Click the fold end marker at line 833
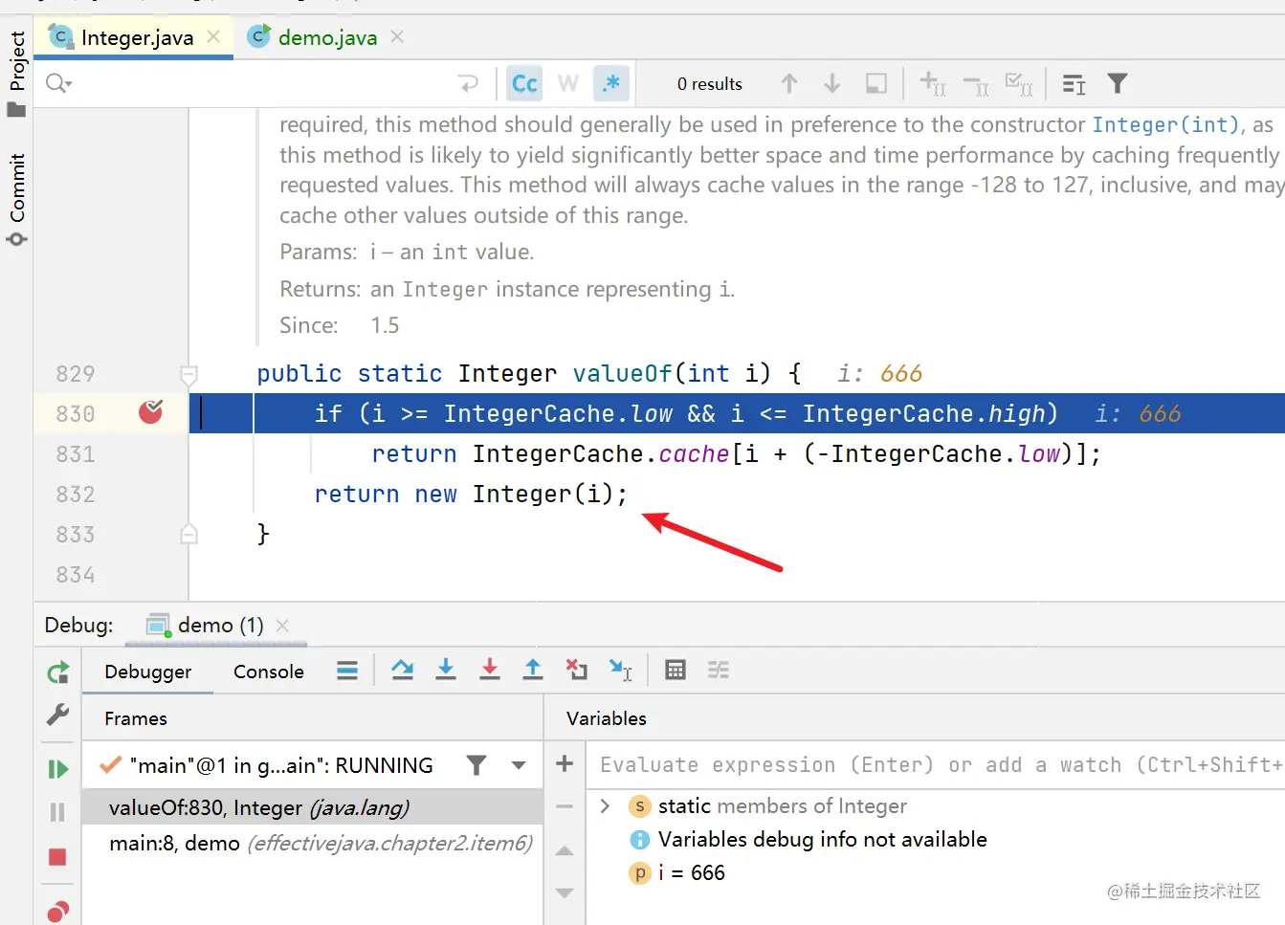This screenshot has width=1285, height=925. [x=188, y=534]
